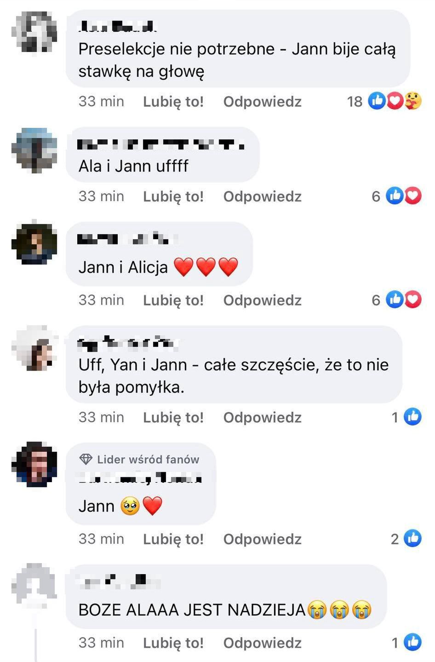The height and width of the screenshot is (662, 435).
Task: Click the heart reaction on the 'Ala i Jann uffff' comment
Action: coord(413,196)
